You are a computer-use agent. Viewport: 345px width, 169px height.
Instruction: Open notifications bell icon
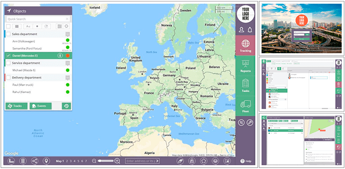(x=249, y=30)
